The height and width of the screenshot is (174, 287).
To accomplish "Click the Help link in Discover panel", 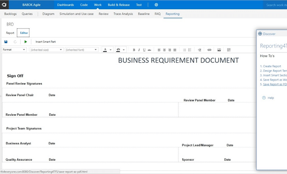I will 271,98.
